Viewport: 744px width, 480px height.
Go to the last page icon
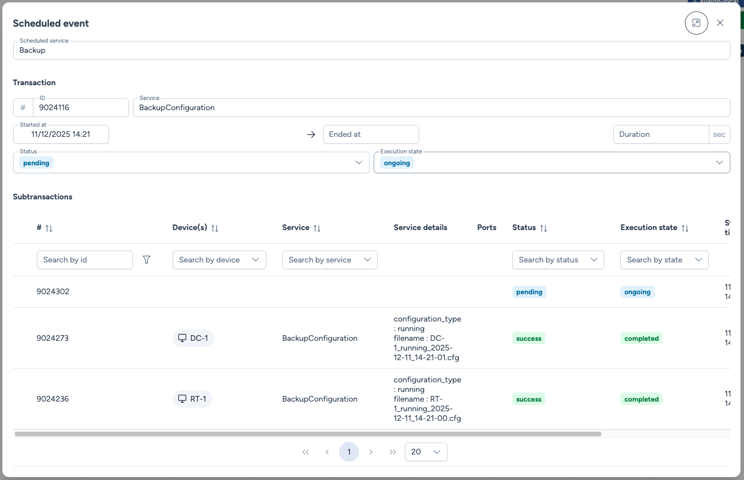392,452
